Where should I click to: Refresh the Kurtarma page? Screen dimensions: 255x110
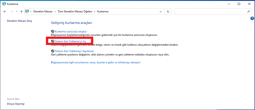[168, 12]
